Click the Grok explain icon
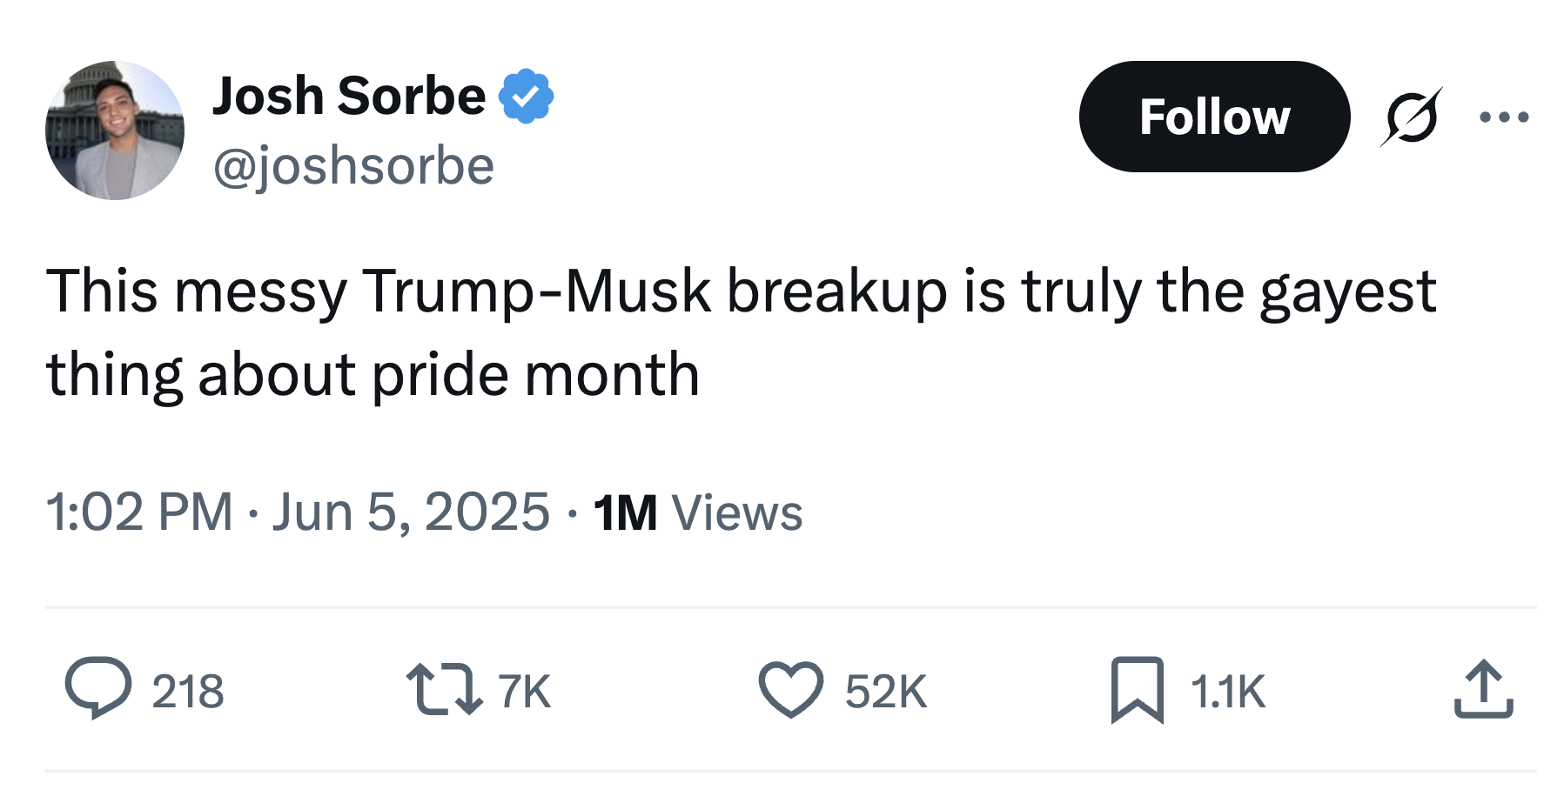This screenshot has height=790, width=1544. point(1411,117)
